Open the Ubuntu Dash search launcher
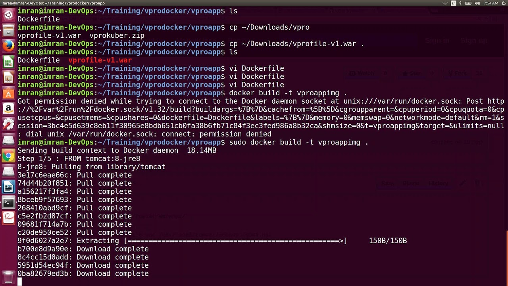The image size is (508, 286). tap(8, 15)
